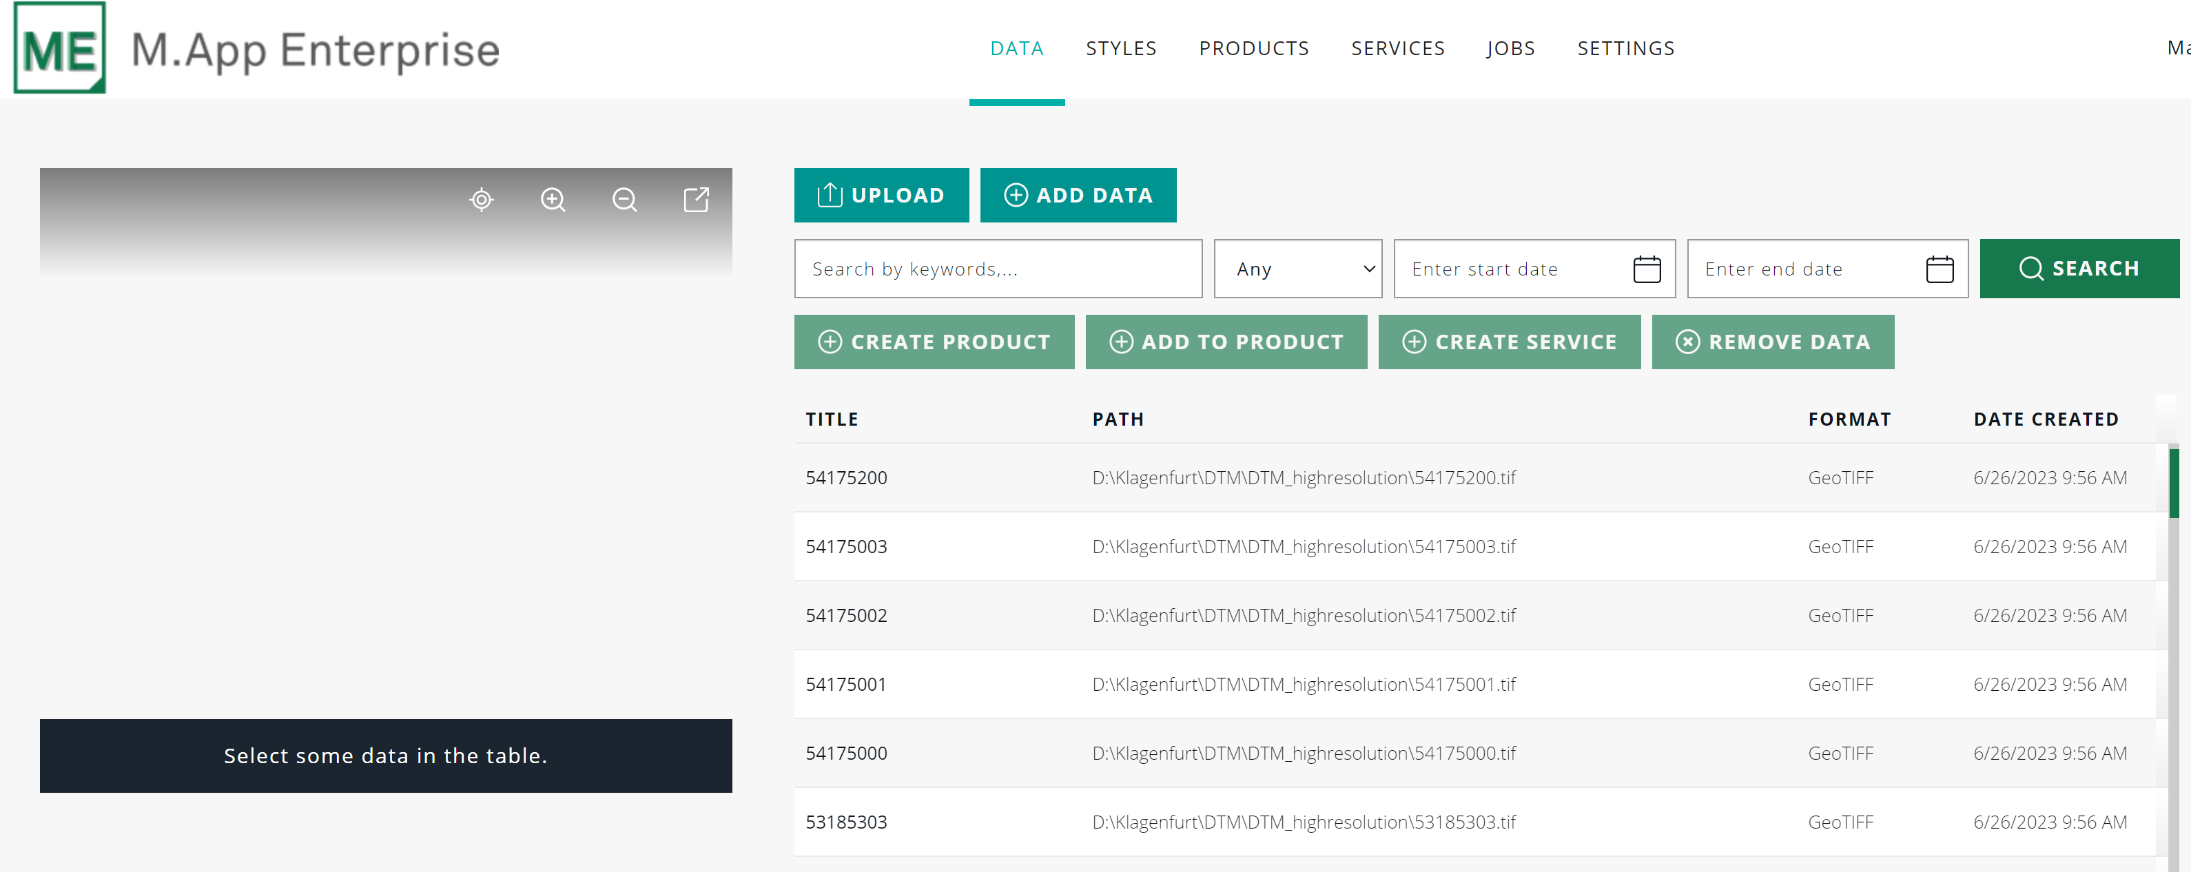Click the Add Data button

click(1078, 196)
